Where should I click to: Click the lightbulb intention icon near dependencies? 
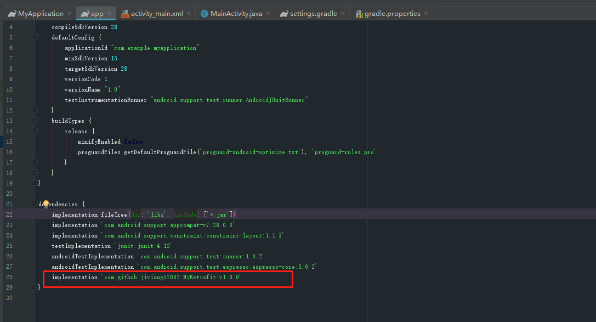point(46,204)
